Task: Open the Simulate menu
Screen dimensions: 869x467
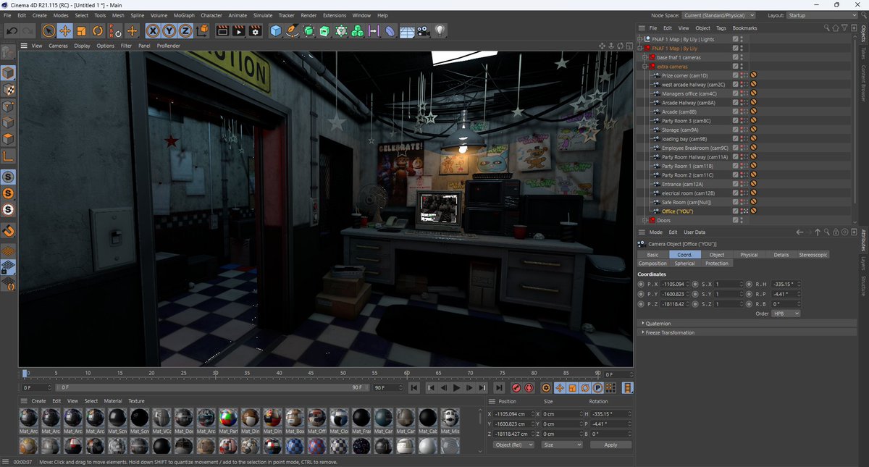Action: [263, 15]
